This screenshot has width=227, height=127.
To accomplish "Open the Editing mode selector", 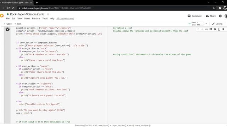I will coord(217,24).
